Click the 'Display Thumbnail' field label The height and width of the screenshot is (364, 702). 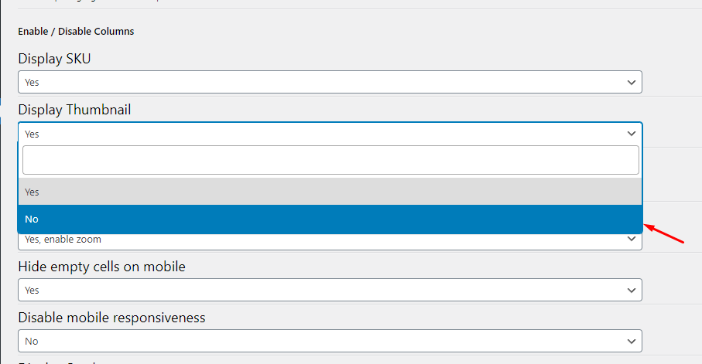74,110
